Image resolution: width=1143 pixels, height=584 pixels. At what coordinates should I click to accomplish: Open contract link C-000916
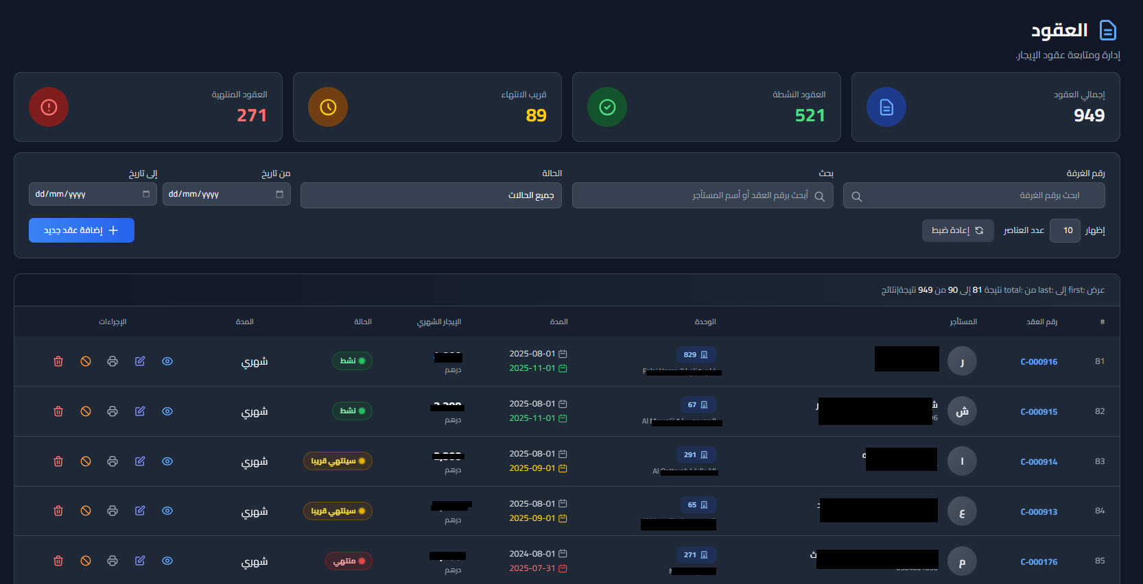[1039, 362]
